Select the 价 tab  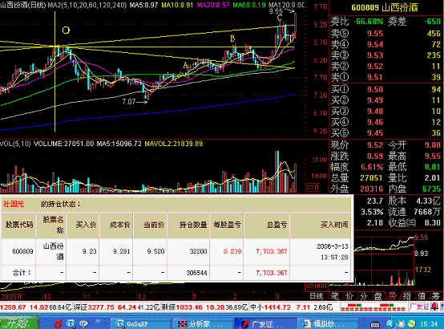tap(349, 296)
